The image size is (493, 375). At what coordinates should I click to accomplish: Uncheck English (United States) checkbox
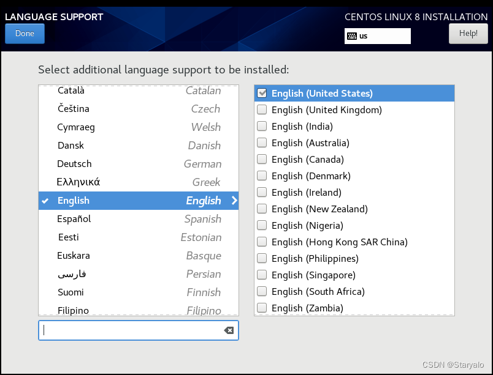pos(262,93)
